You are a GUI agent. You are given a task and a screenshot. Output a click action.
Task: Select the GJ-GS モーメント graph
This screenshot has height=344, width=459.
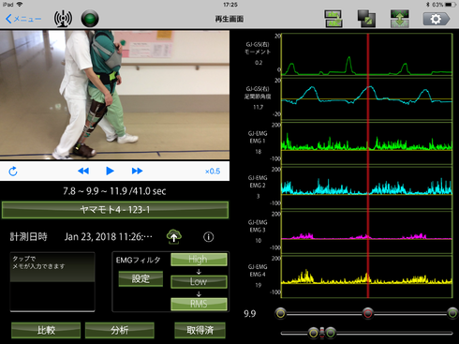pos(367,54)
